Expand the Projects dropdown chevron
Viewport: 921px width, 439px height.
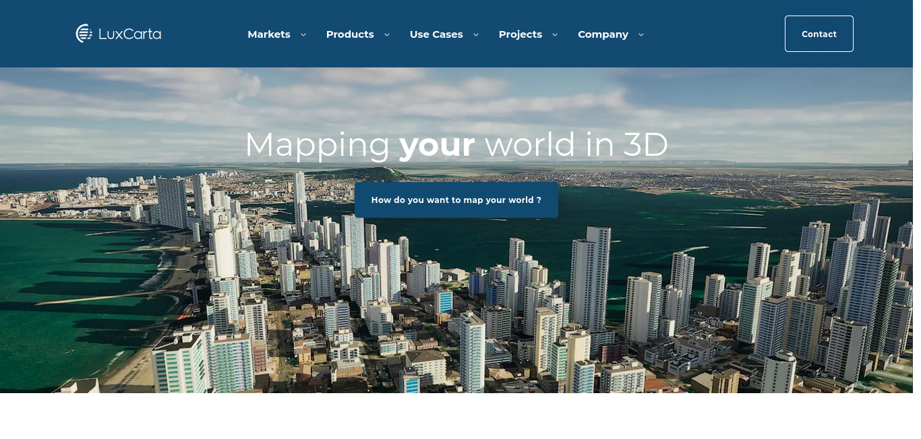(x=555, y=34)
